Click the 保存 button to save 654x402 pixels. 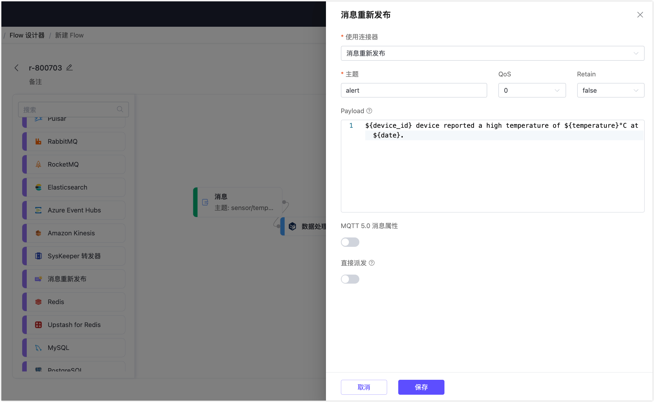point(421,387)
